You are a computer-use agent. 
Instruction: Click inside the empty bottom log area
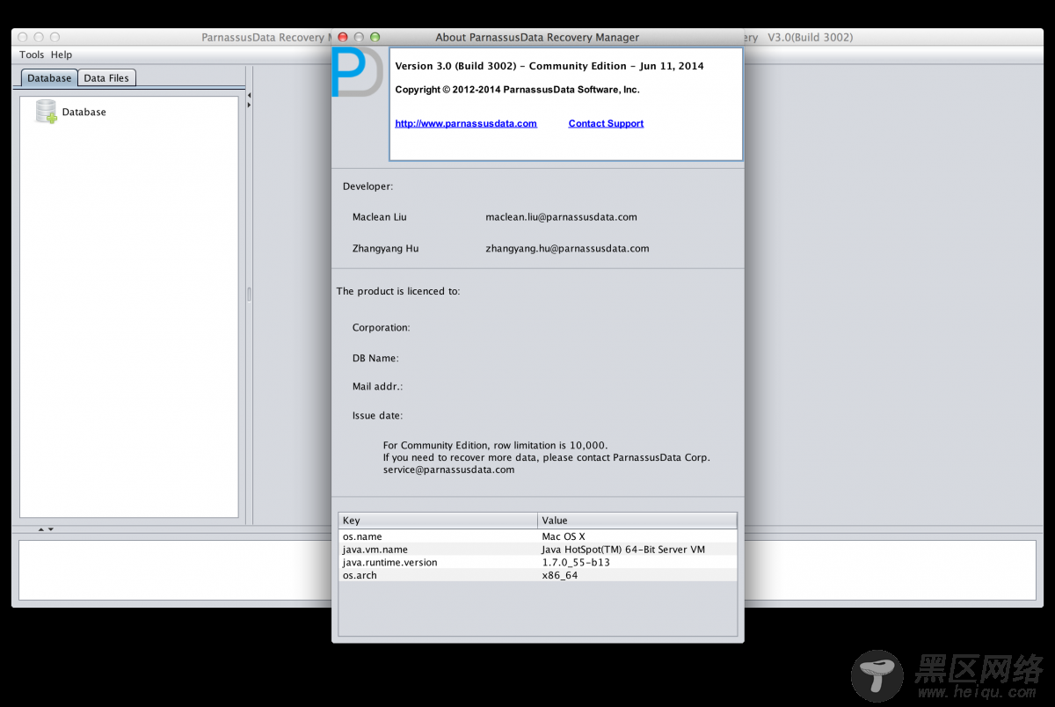176,570
